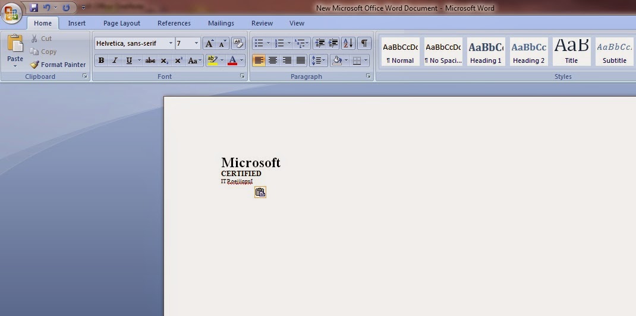Center the paragraph text
This screenshot has width=636, height=316.
[273, 60]
